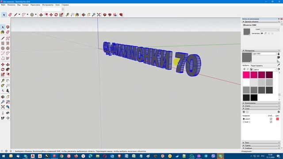The height and width of the screenshot is (159, 283).
Task: Choose the Rotated Rectangle tool
Action: click(x=8, y=43)
